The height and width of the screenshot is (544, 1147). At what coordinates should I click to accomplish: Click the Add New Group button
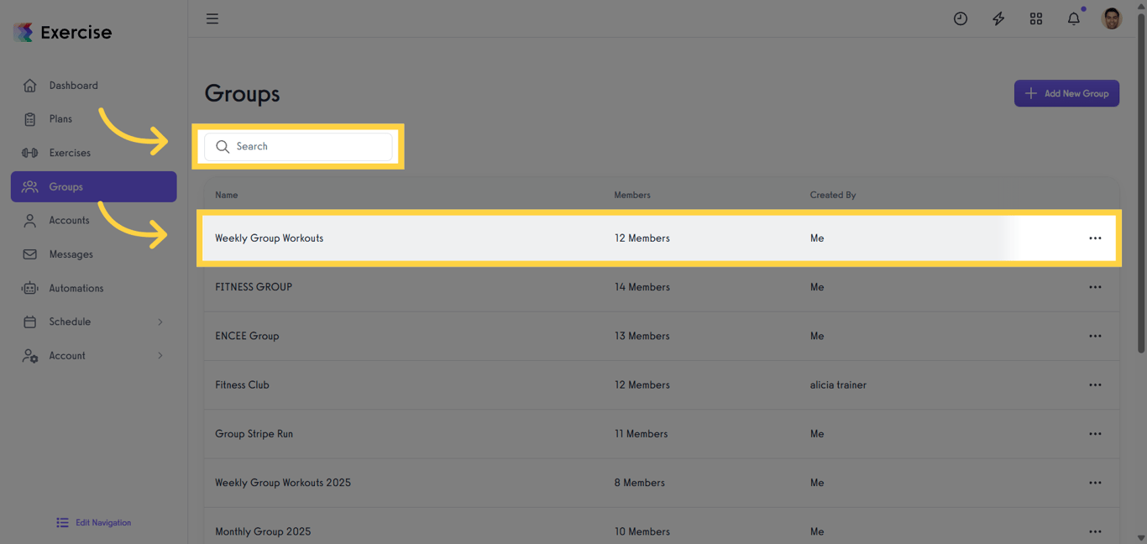[1066, 93]
